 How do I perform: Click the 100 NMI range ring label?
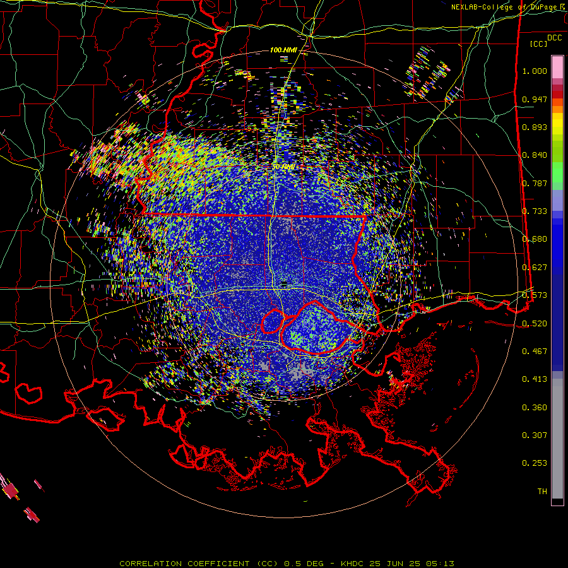pyautogui.click(x=283, y=50)
